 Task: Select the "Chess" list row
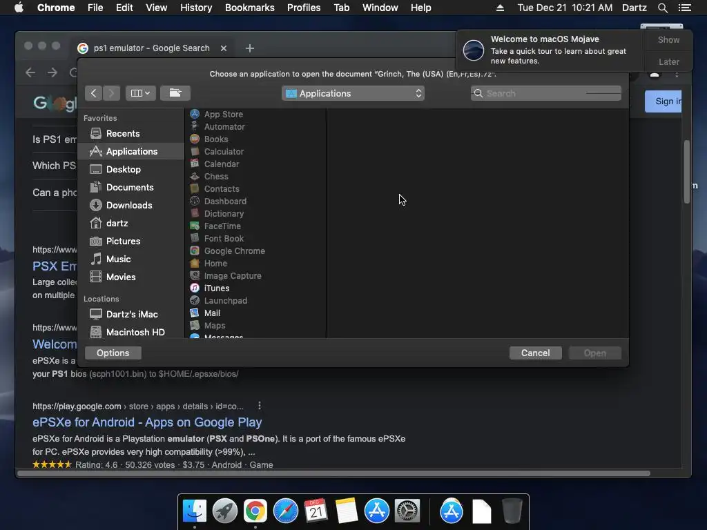click(x=255, y=176)
